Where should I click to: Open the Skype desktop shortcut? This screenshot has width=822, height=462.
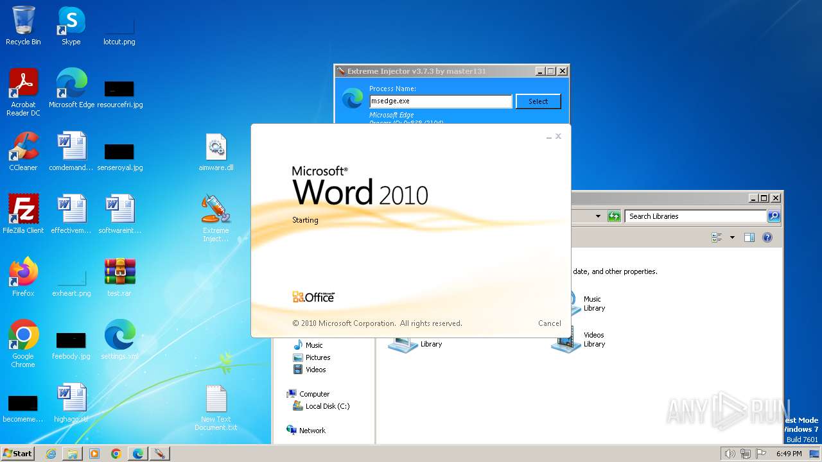[x=71, y=26]
